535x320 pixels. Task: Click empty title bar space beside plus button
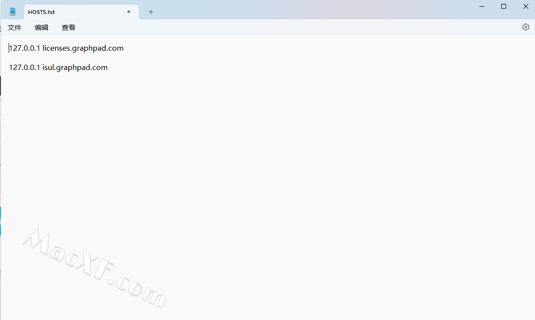[307, 10]
